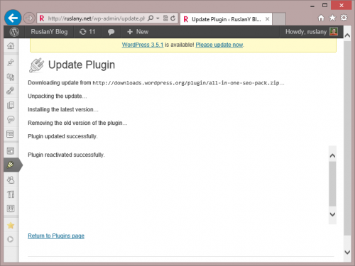Open RuslanY Blog site menu
355x266 pixels.
click(49, 32)
